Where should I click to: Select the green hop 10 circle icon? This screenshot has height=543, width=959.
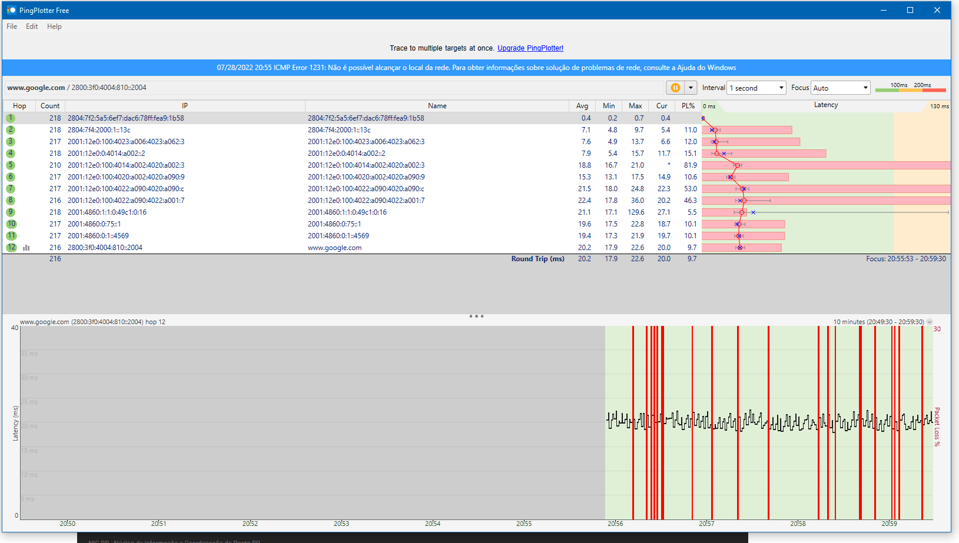11,224
